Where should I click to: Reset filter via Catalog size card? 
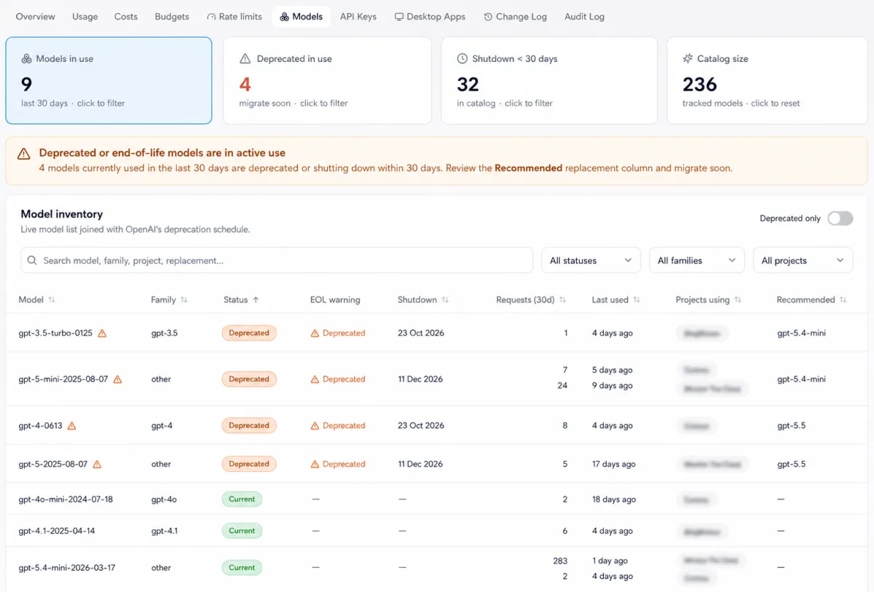point(767,81)
